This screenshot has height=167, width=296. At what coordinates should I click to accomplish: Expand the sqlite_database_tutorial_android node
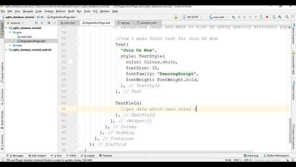(6, 50)
